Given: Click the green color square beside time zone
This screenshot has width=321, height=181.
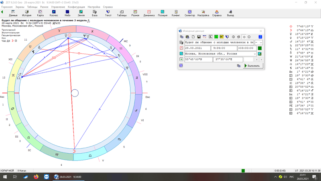Looking at the screenshot, I should [260, 48].
